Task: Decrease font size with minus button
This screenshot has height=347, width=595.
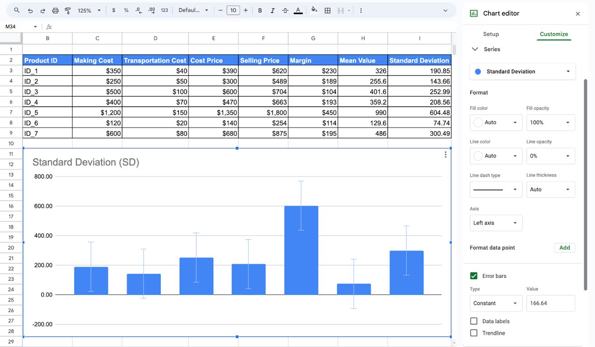Action: [x=220, y=10]
